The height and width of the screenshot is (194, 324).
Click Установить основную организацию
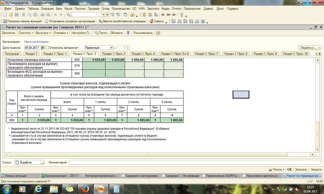point(70,21)
